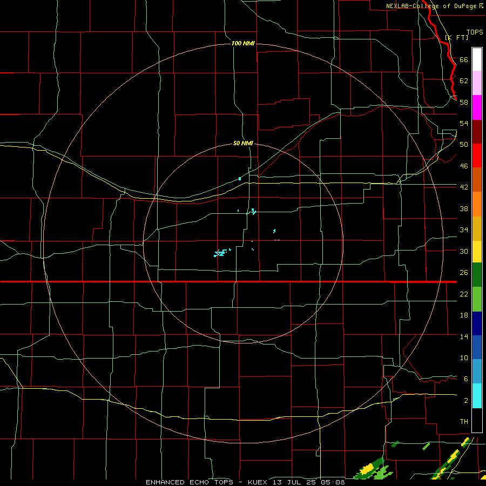Select the 38 scale label
486x486 pixels.
pos(464,209)
